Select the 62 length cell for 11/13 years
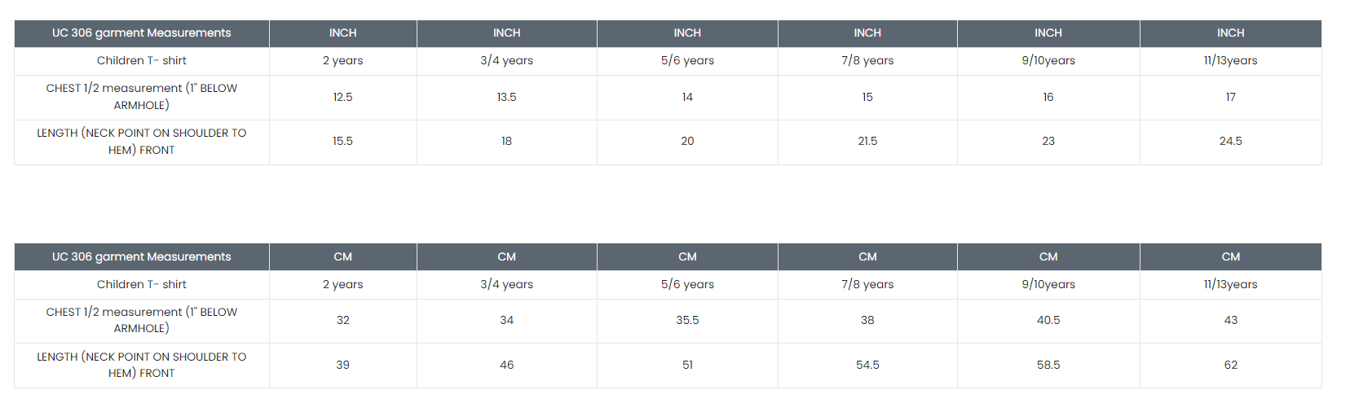Image resolution: width=1350 pixels, height=403 pixels. (x=1230, y=366)
